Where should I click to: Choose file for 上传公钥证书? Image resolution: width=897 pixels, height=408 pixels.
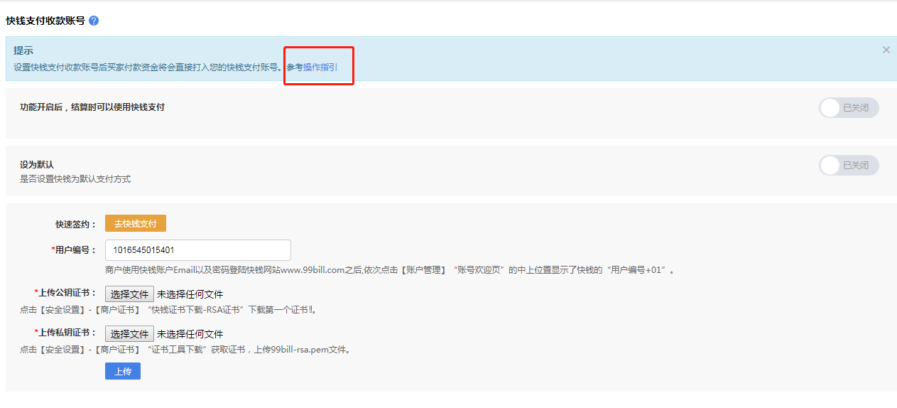129,294
